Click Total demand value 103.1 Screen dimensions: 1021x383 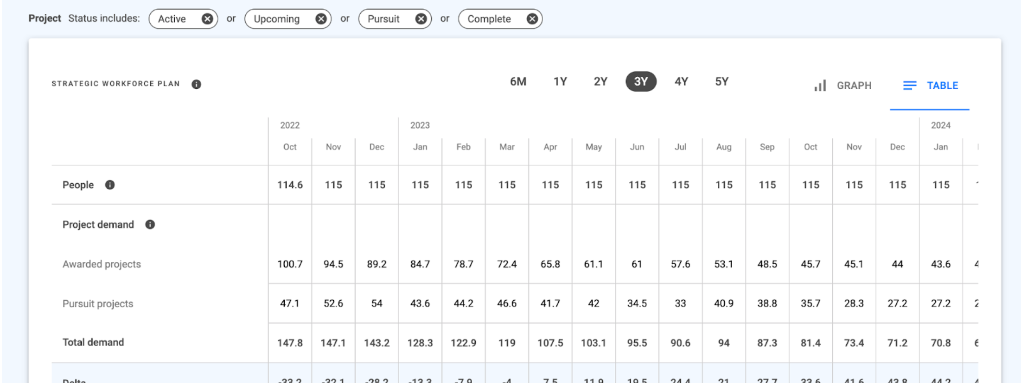coord(593,343)
